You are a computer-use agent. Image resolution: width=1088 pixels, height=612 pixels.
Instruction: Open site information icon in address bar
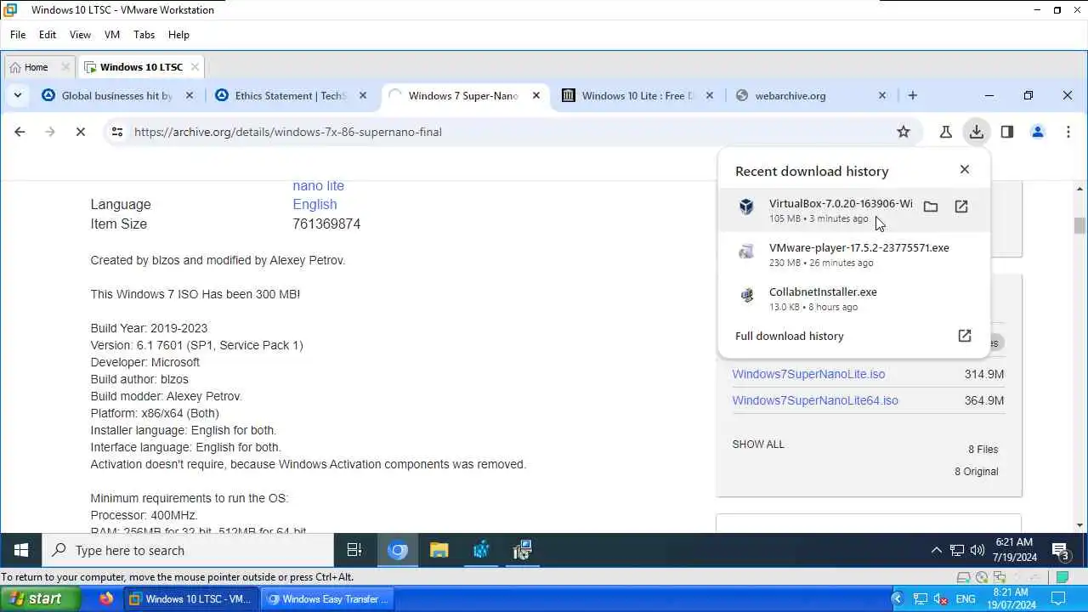(x=117, y=132)
